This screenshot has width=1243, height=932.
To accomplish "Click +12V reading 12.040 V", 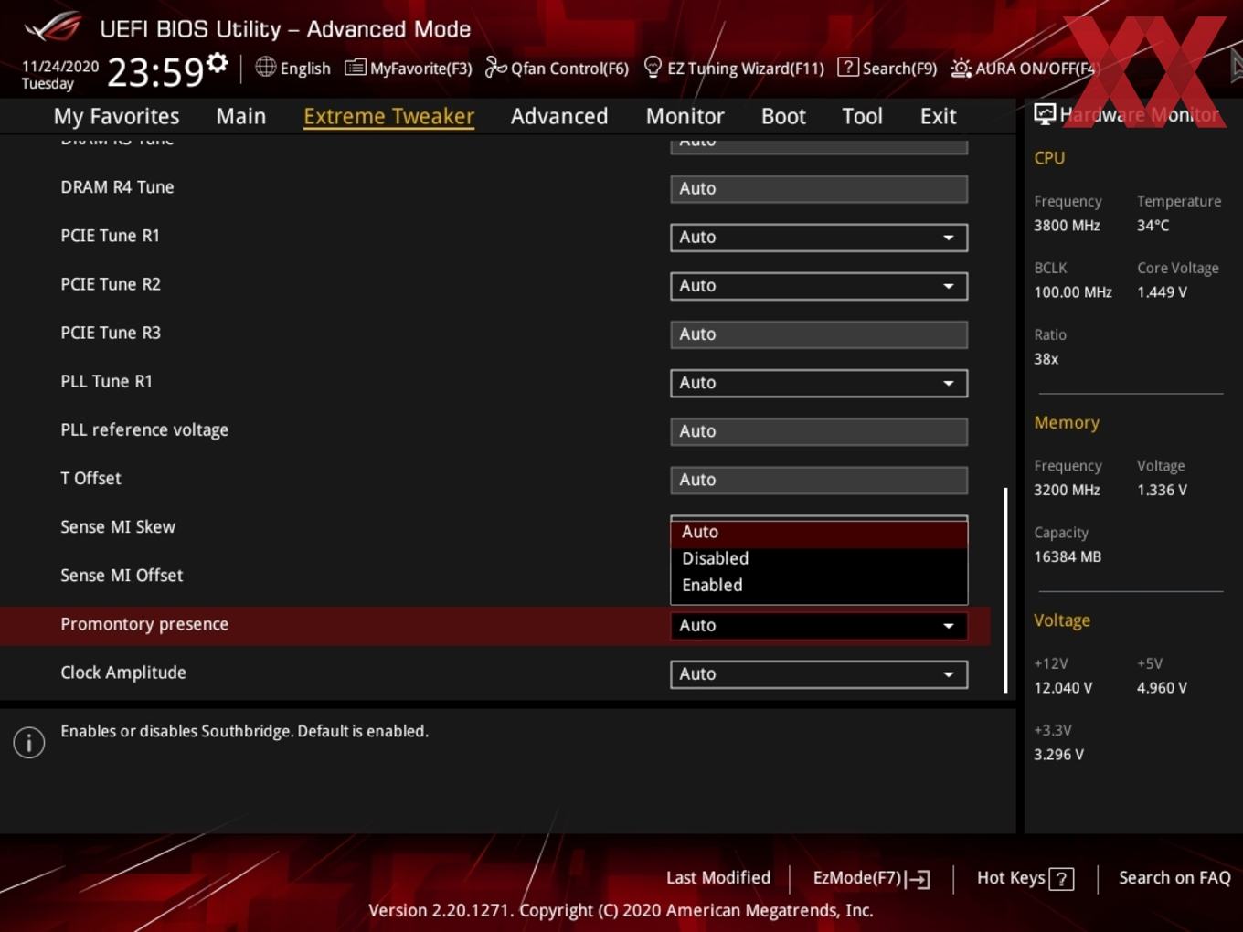I will coord(1063,688).
